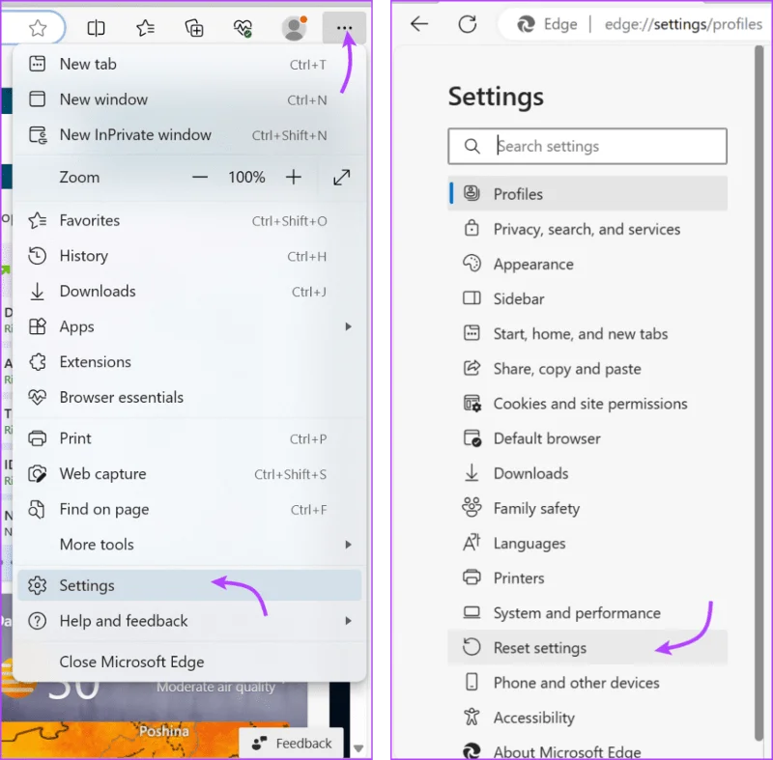
Task: Open New InPrivate window
Action: [x=189, y=135]
